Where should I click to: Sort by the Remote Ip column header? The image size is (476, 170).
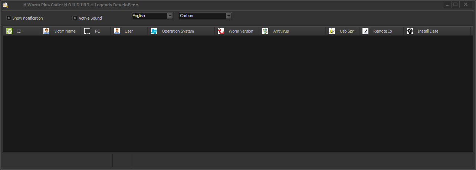(x=383, y=31)
